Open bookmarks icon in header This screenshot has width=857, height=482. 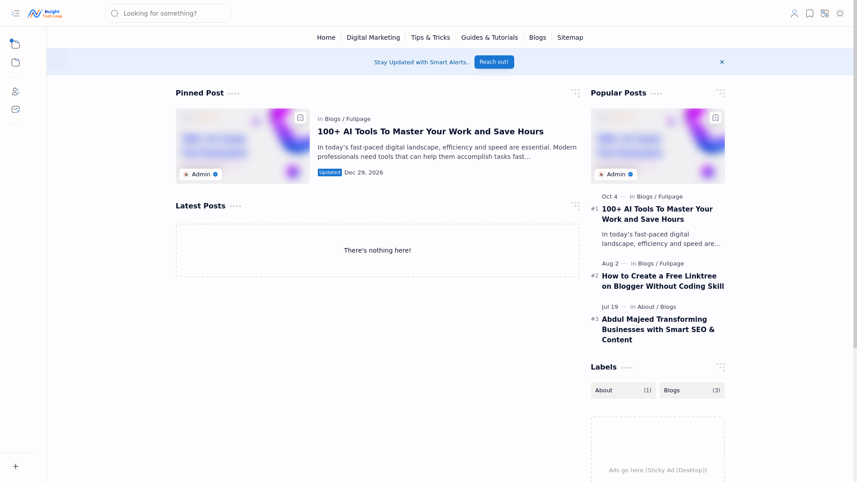pyautogui.click(x=810, y=13)
